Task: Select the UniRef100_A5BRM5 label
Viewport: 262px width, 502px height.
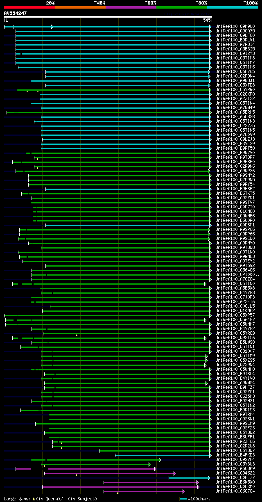Action: coord(235,112)
